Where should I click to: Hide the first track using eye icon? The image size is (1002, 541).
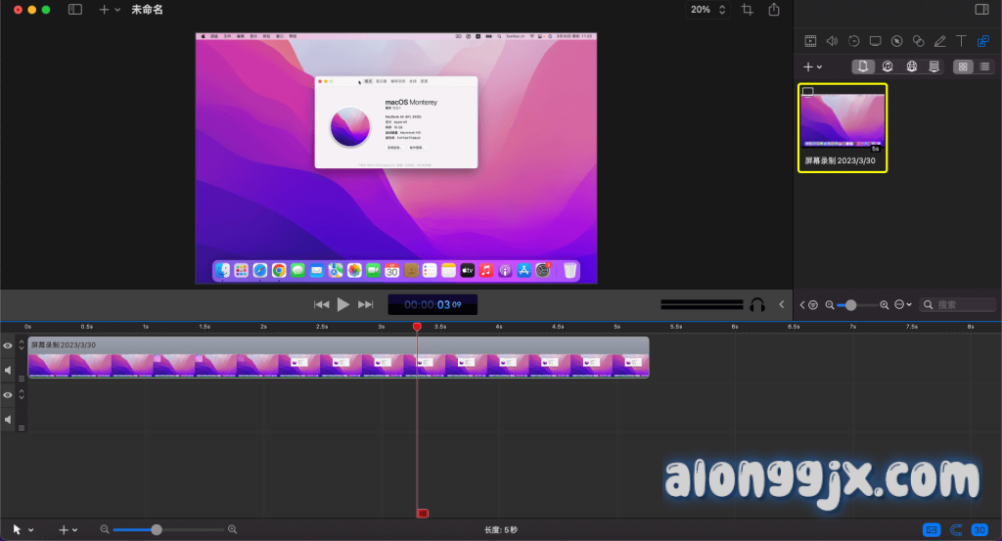click(x=8, y=345)
